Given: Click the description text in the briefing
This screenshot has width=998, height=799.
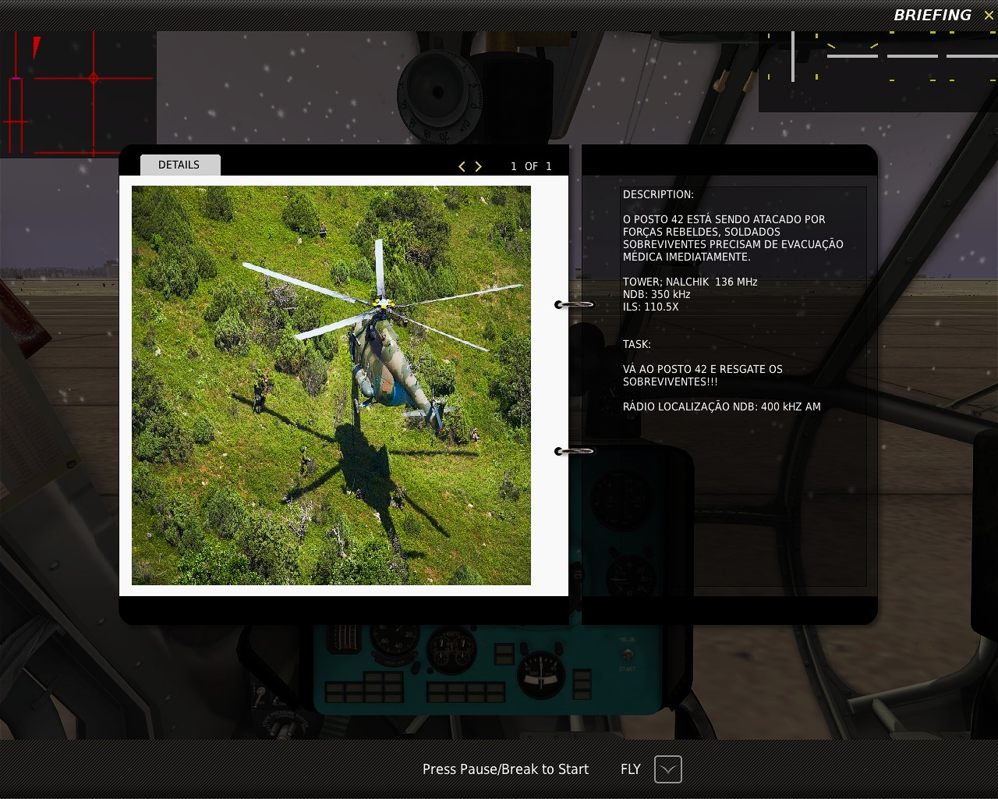Looking at the screenshot, I should 732,238.
